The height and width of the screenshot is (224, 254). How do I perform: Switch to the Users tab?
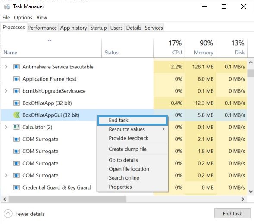click(116, 28)
